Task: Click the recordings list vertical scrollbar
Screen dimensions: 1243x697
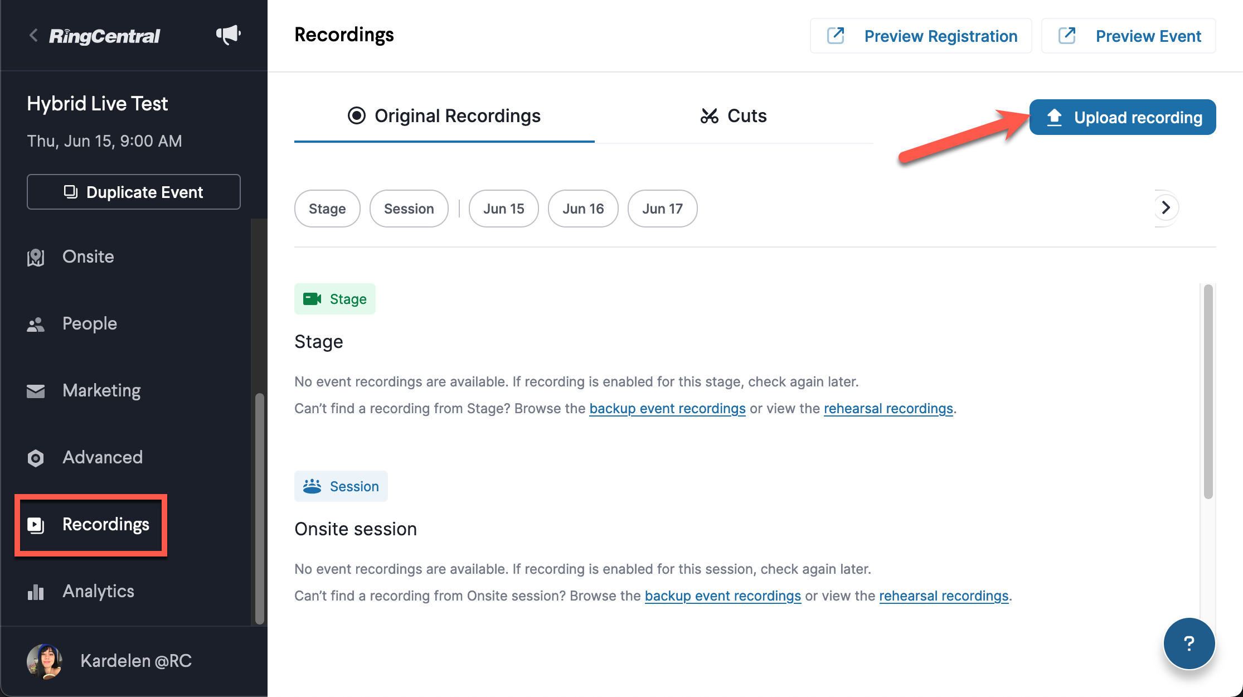Action: (1208, 391)
